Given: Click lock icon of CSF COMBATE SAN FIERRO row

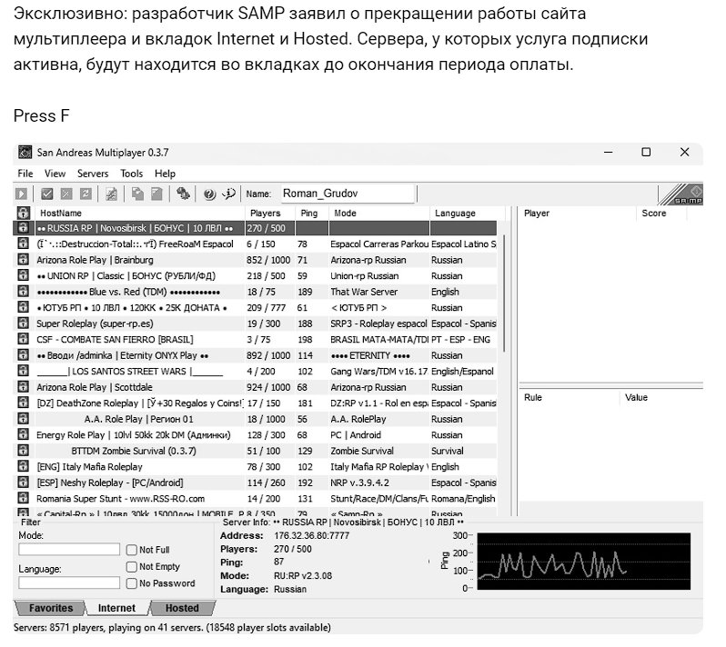Looking at the screenshot, I should point(23,340).
